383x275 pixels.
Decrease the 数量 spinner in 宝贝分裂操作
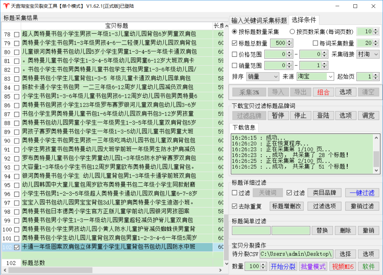coord(264,268)
